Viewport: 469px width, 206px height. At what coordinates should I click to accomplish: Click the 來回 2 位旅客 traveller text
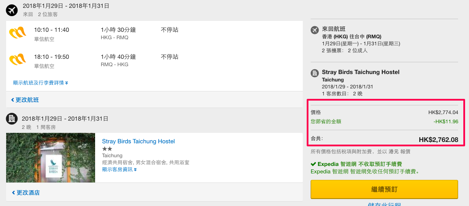coord(41,14)
